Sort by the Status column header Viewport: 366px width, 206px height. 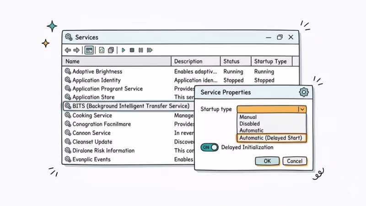pos(236,61)
